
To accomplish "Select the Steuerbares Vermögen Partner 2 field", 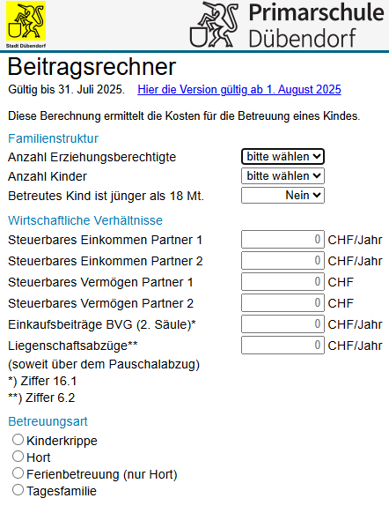I will click(x=283, y=303).
